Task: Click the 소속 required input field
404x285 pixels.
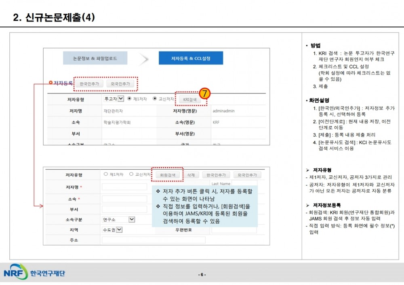Action: pyautogui.click(x=124, y=199)
